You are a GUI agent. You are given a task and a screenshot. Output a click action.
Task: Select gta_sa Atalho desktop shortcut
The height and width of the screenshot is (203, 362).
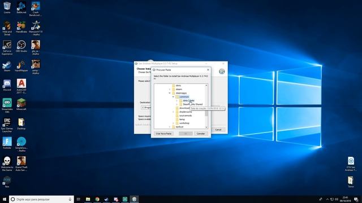coord(36,47)
